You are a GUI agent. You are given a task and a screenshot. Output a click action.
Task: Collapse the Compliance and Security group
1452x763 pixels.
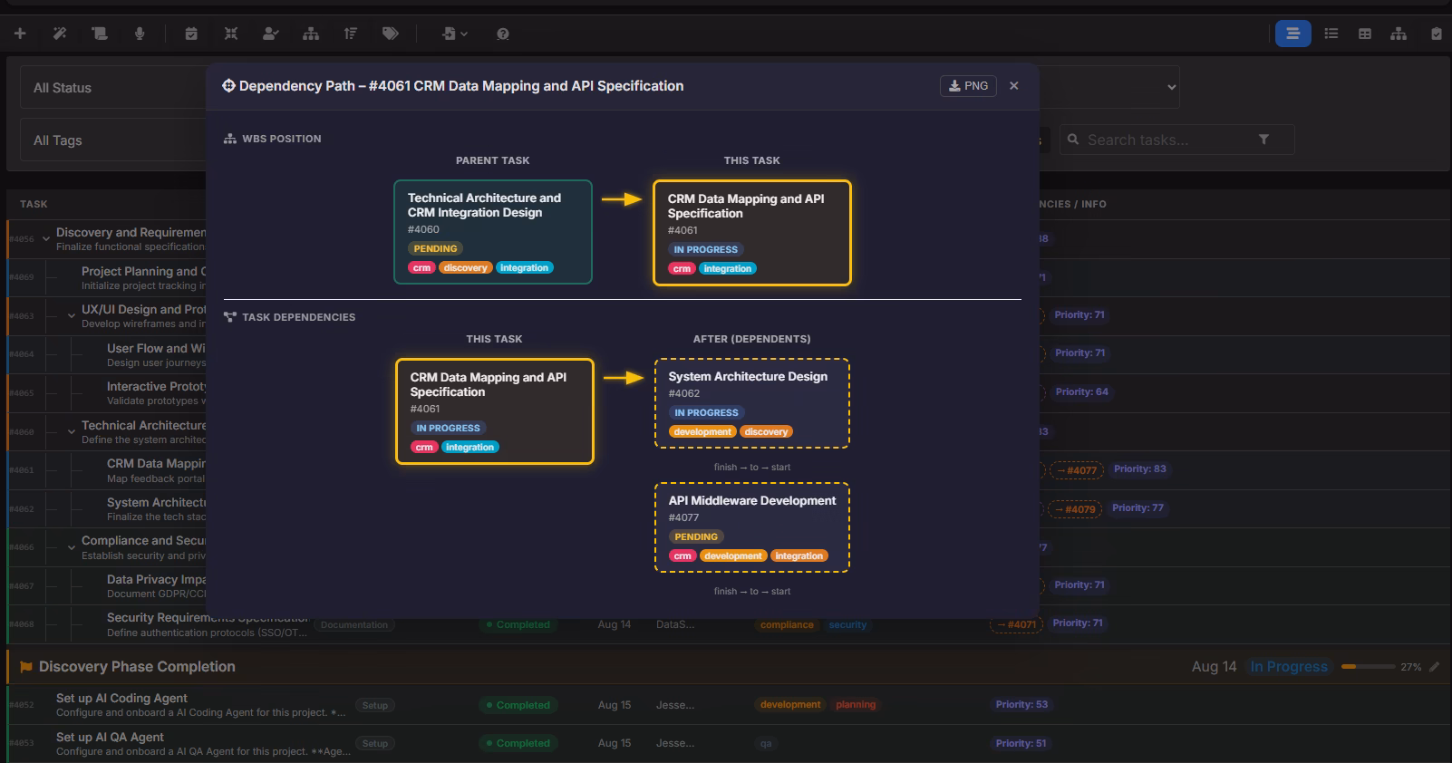point(71,547)
